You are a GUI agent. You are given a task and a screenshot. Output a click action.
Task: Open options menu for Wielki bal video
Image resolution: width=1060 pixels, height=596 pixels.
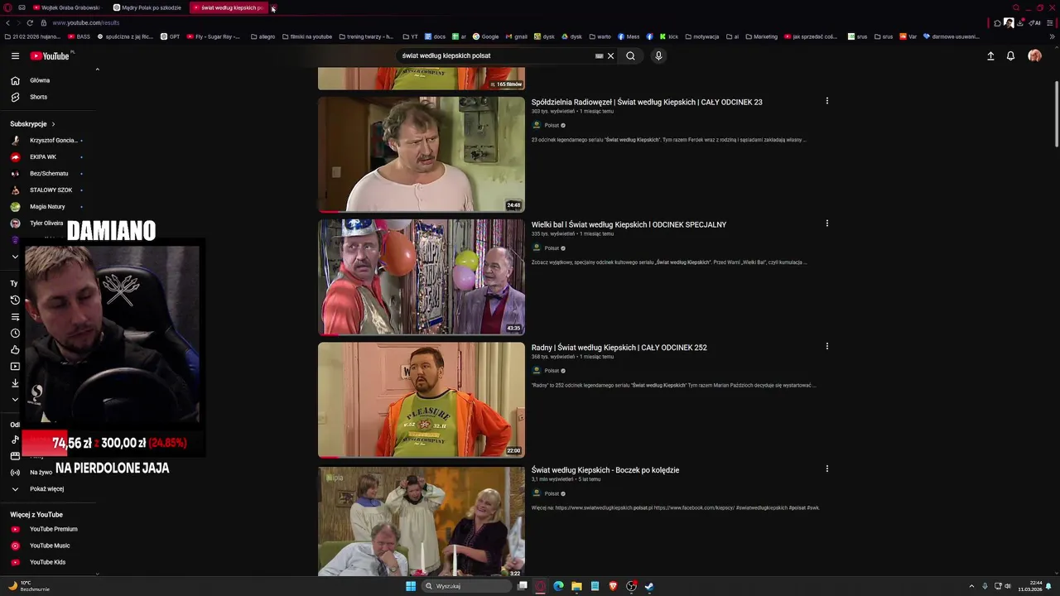pos(826,223)
